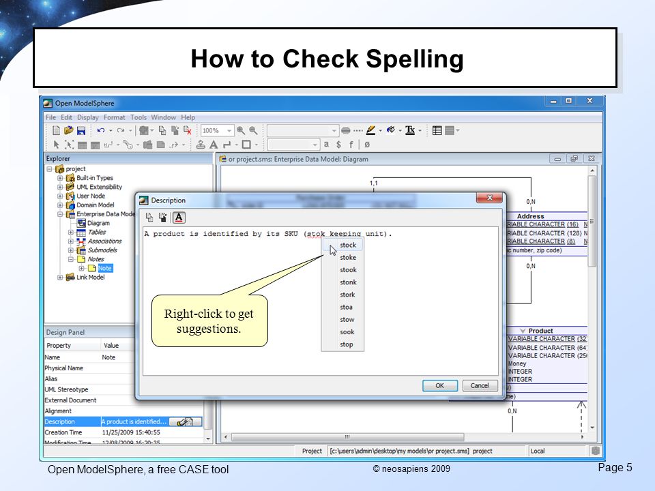Screen dimensions: 655x491
Task: Save the project with the floppy icon
Action: pyautogui.click(x=81, y=131)
